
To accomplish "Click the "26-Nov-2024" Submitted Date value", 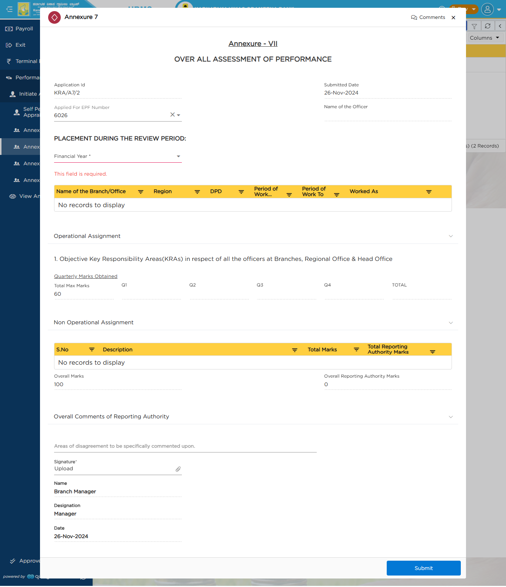I will pos(341,93).
